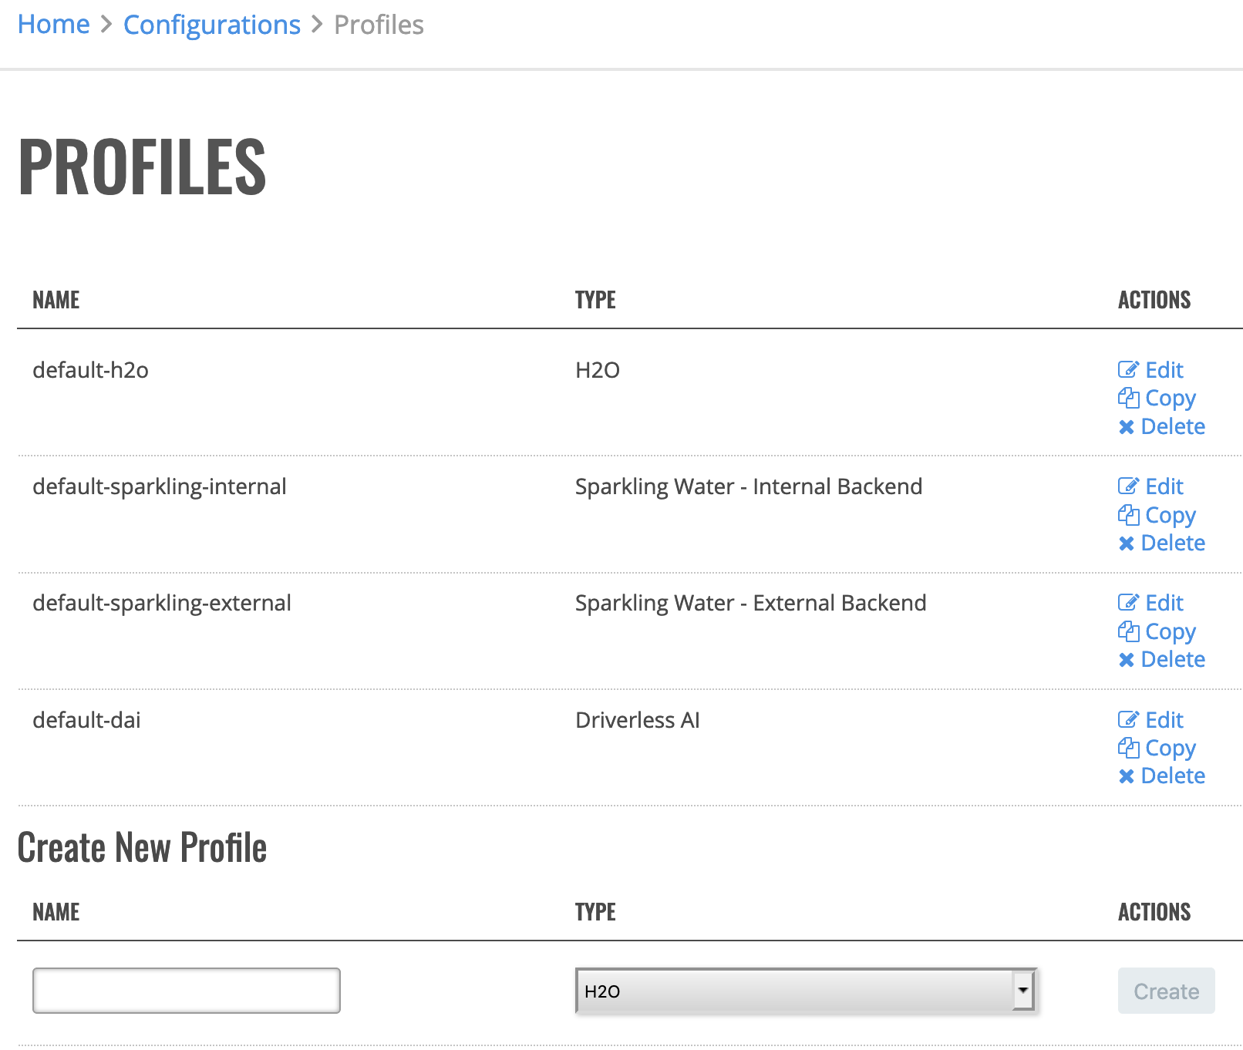Click Copy icon for default-sparkling-internal
The image size is (1243, 1050).
(x=1128, y=515)
